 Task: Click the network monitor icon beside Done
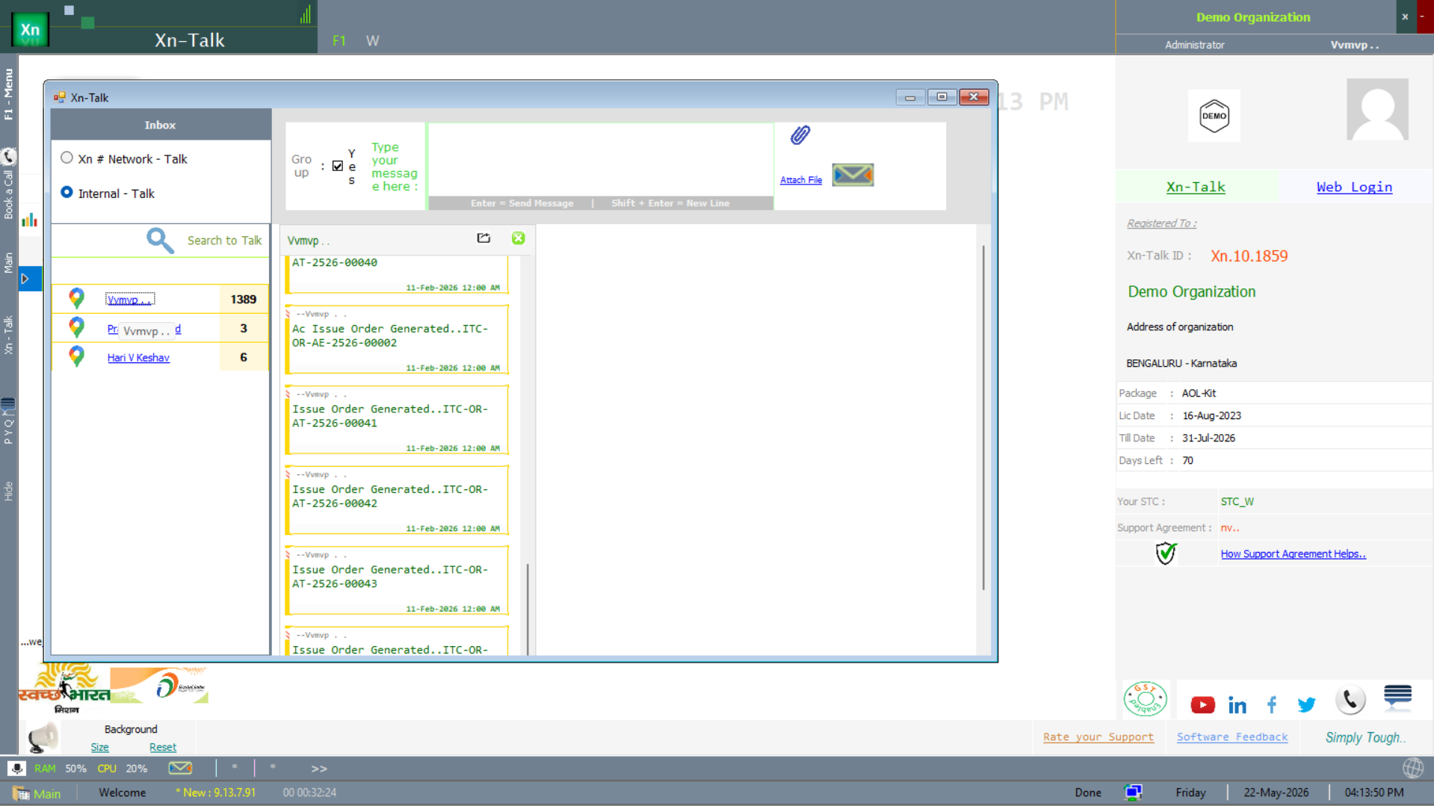click(1133, 793)
